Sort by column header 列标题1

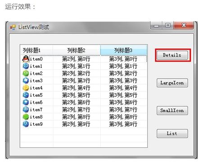click(x=36, y=50)
